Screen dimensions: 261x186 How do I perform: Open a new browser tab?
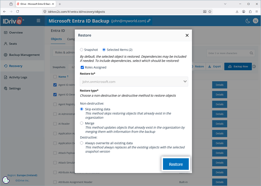[60, 4]
